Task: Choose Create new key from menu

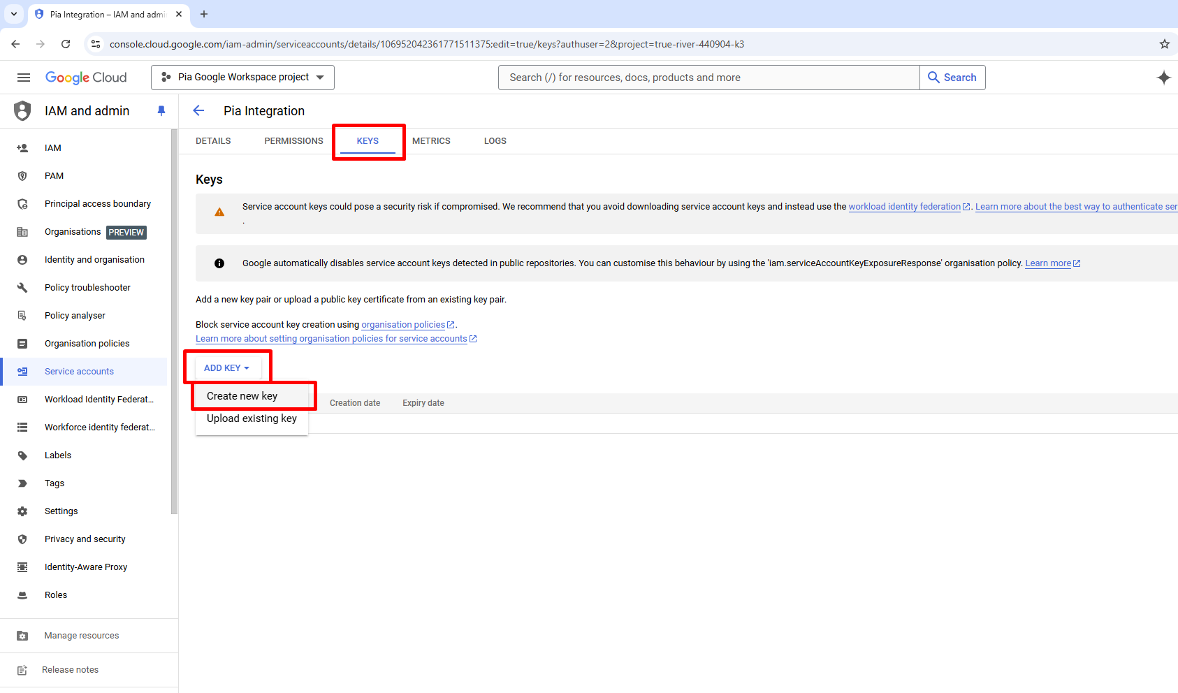Action: pyautogui.click(x=252, y=396)
